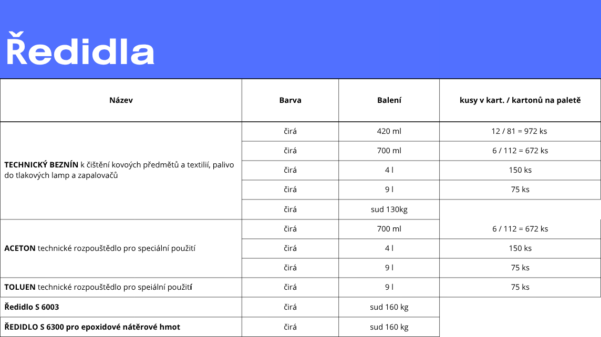Screen dimensions: 601x337
Task: Select the 9 l packaging for Toluen
Action: coord(389,287)
